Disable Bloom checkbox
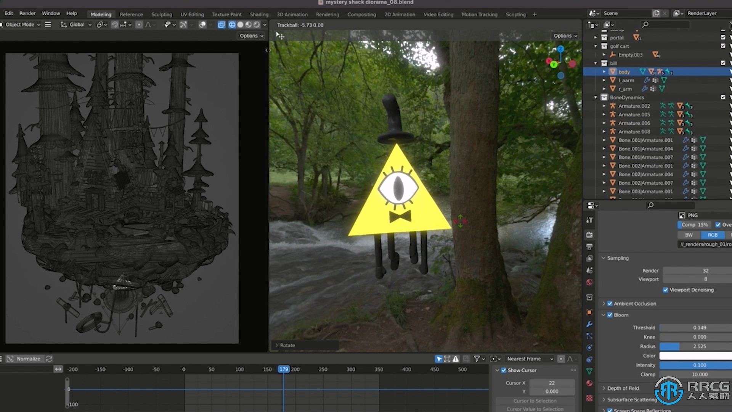Viewport: 732px width, 412px height. click(610, 315)
